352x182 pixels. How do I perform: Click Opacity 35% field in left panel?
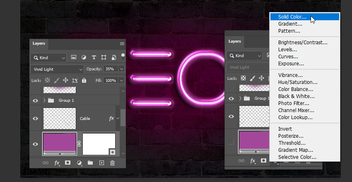(x=111, y=69)
